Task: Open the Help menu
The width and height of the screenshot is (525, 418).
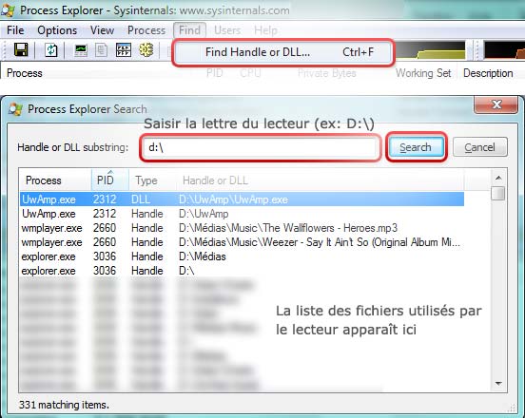Action: tap(265, 30)
